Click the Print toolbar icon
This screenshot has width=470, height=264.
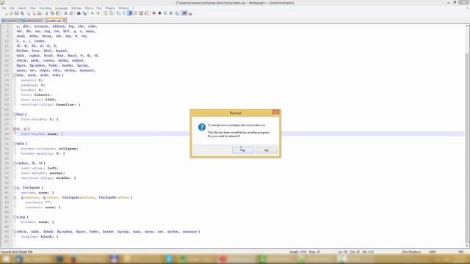pos(39,13)
